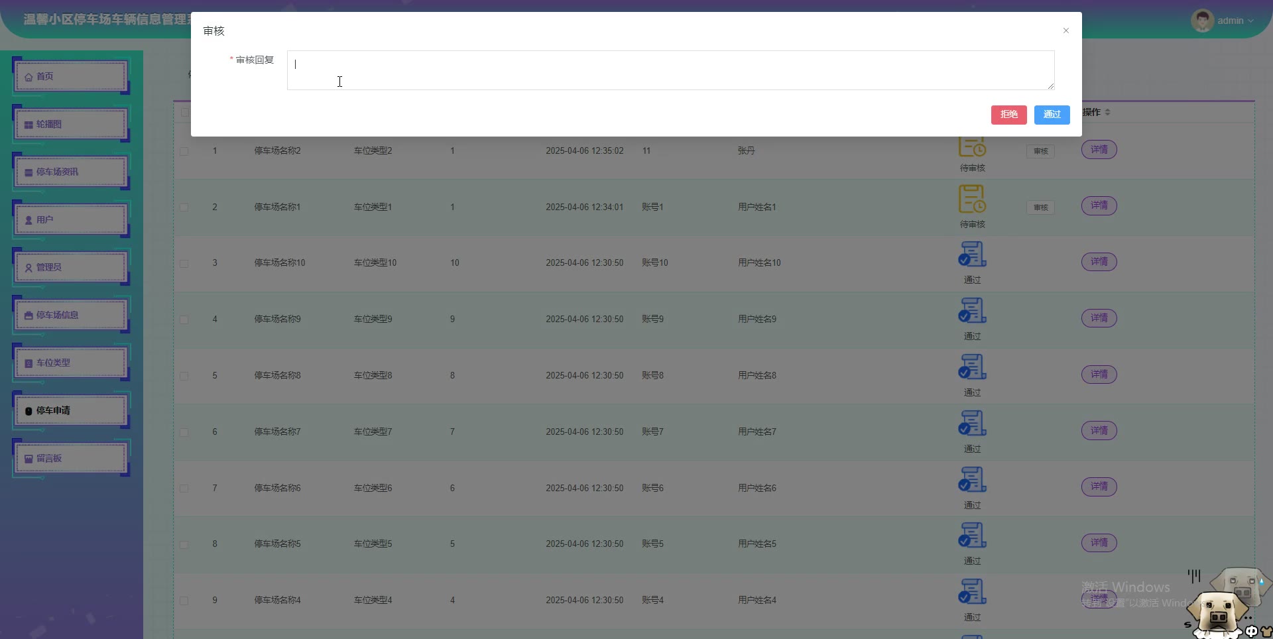Click the home icon beside 首页
Image resolution: width=1273 pixels, height=639 pixels.
(x=29, y=77)
